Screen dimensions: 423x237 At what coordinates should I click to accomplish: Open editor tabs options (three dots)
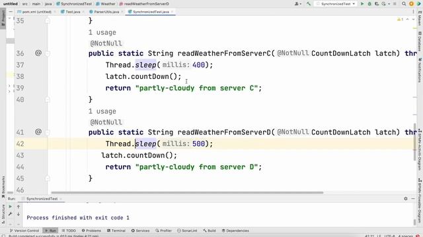pyautogui.click(x=413, y=12)
